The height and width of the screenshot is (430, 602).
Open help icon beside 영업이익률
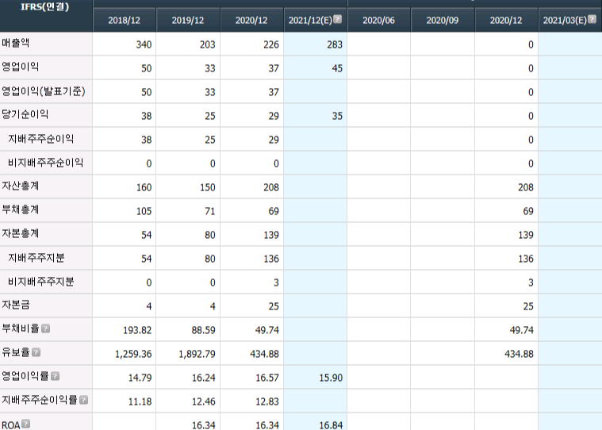[x=55, y=376]
